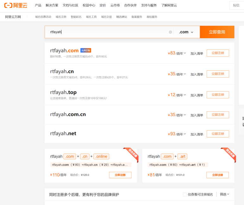The image size is (244, 205).
Task: Expand the 筛选 filter dropdown
Action: 225,194
